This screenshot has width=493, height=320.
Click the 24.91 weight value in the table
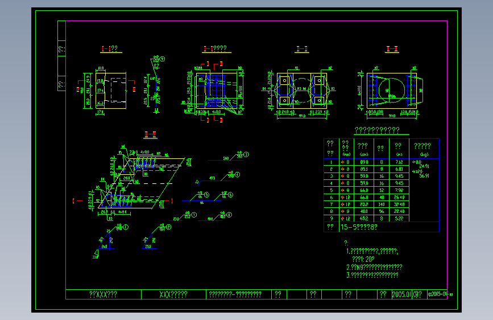[x=424, y=166]
